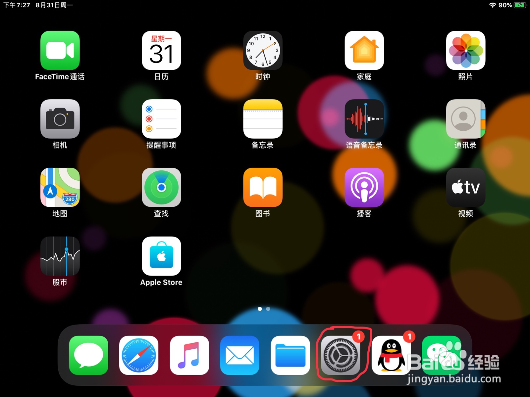Open the 股市 Stocks app
The image size is (530, 397).
[60, 256]
